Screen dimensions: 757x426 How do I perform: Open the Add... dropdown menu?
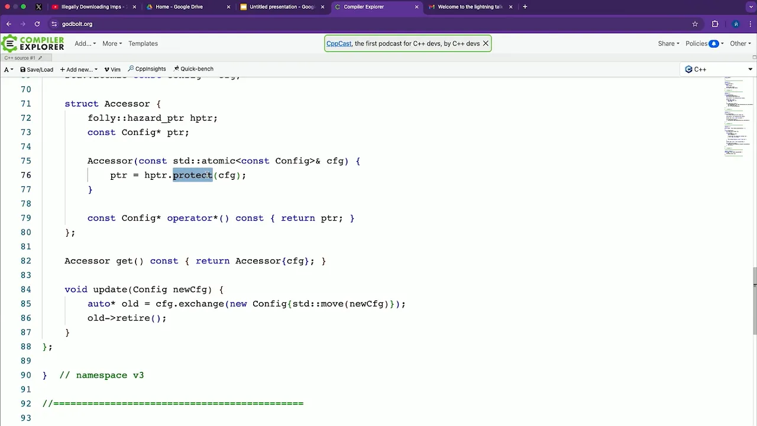tap(85, 43)
